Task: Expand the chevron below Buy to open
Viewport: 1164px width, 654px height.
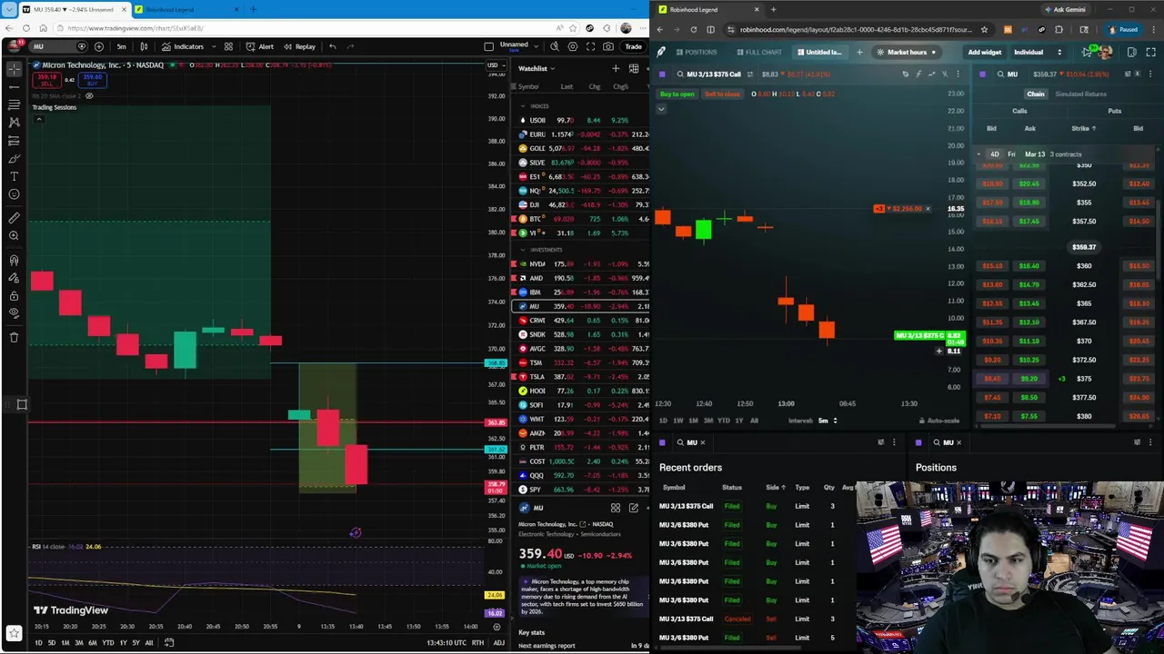Action: tap(661, 109)
